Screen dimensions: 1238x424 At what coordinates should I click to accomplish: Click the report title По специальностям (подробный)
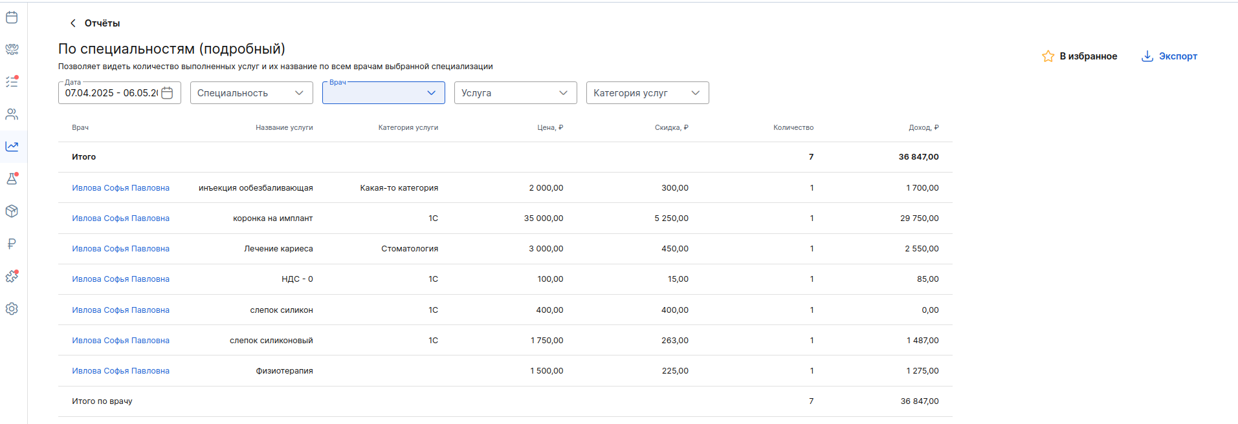coord(171,49)
